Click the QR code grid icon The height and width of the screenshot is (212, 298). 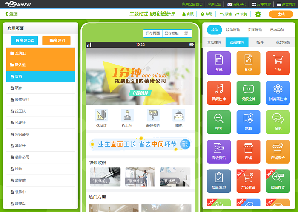point(186,33)
